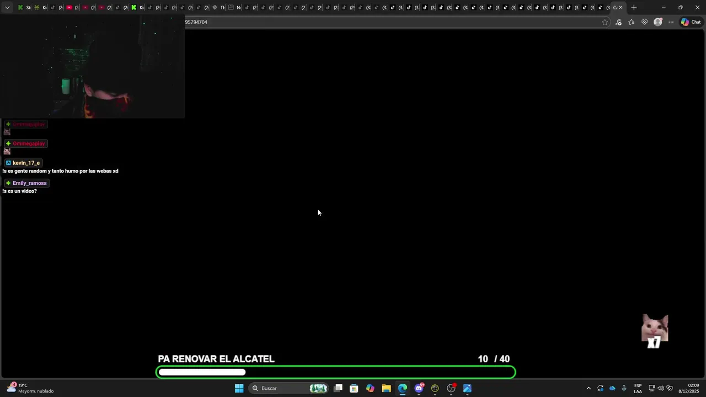Open the tab labeled Th
This screenshot has height=397, width=706.
(218, 8)
